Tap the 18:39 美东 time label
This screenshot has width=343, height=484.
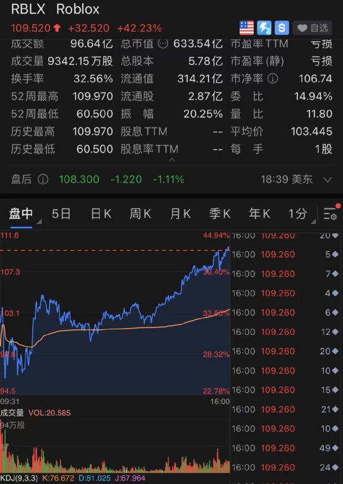[x=287, y=179]
